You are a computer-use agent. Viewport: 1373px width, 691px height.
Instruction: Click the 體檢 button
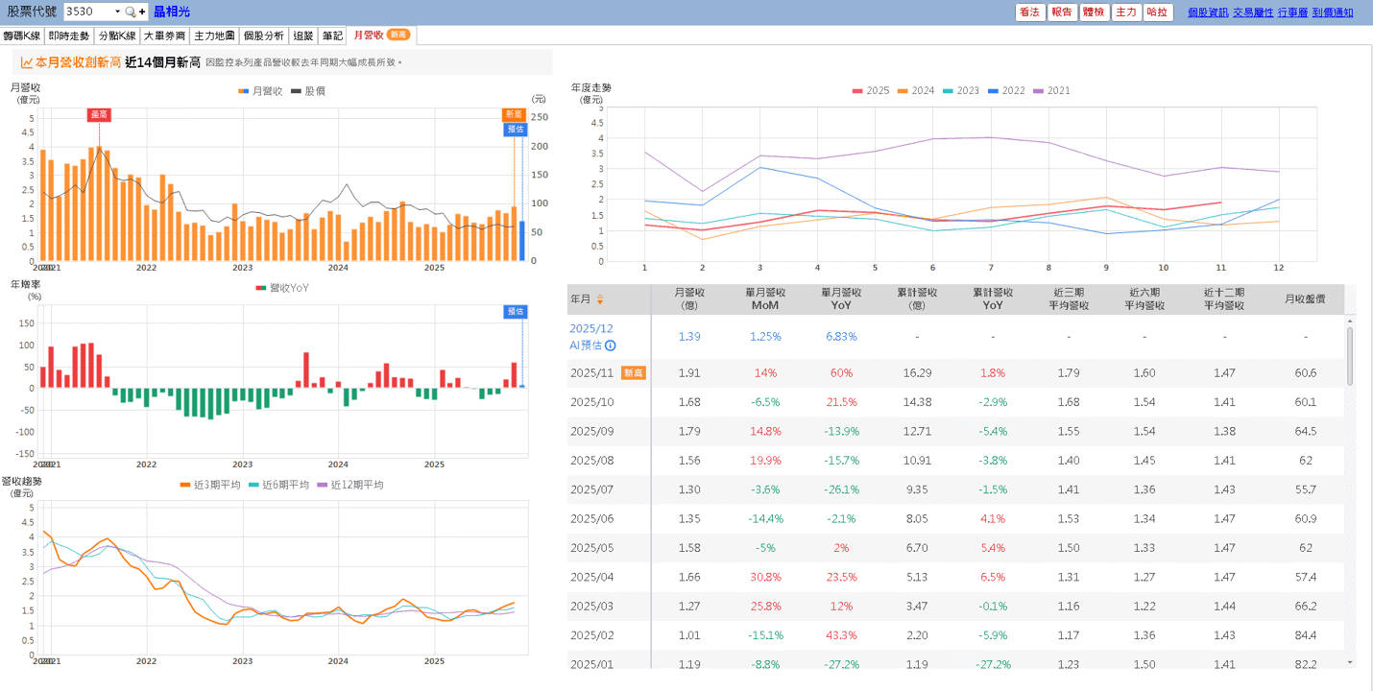pyautogui.click(x=1094, y=12)
